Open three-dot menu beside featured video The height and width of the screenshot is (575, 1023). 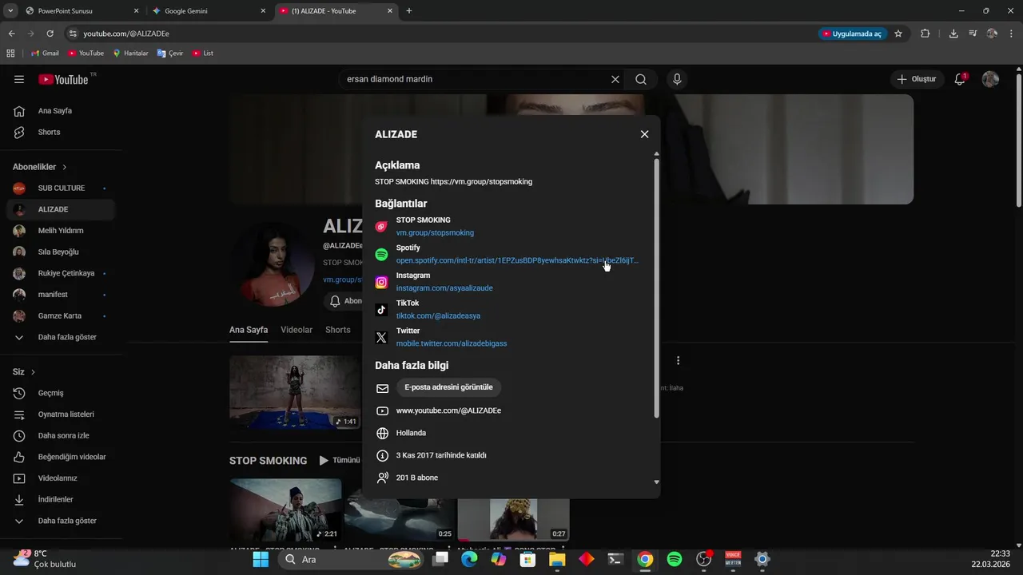coord(678,361)
